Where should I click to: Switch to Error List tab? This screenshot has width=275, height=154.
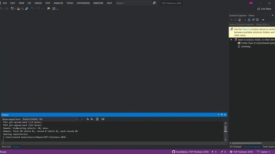tap(6, 147)
